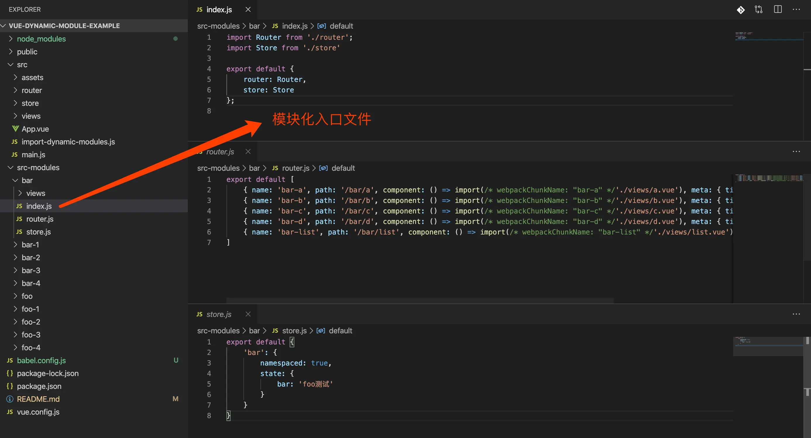Close the store.js tab

(x=248, y=314)
